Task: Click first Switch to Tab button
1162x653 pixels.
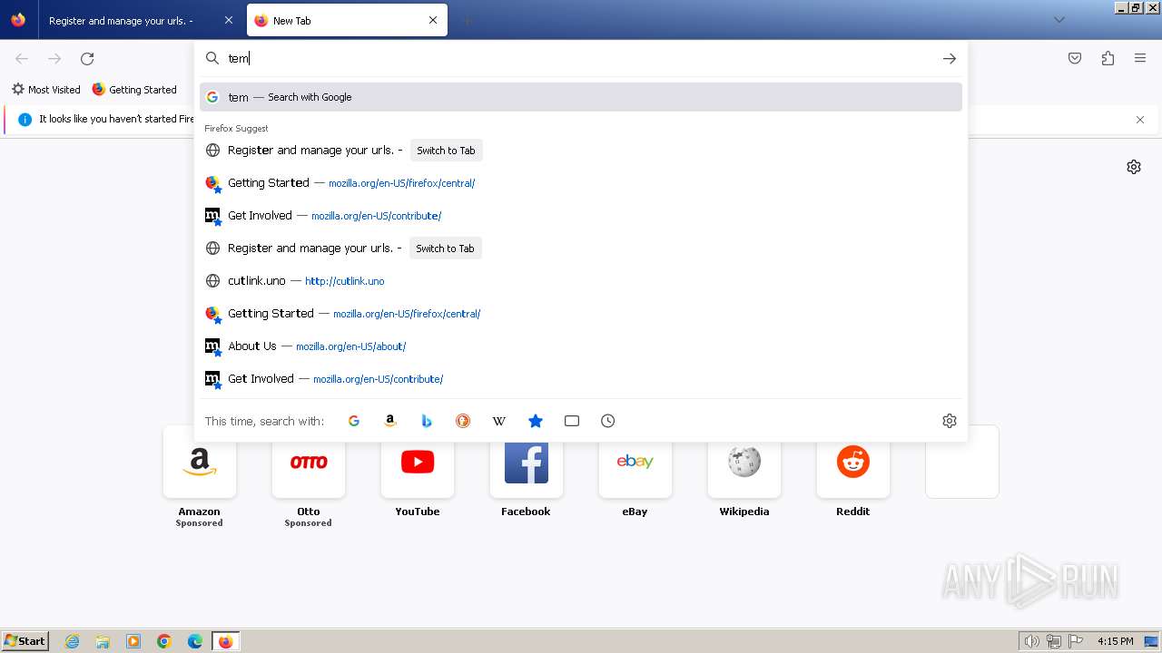Action: coord(446,151)
